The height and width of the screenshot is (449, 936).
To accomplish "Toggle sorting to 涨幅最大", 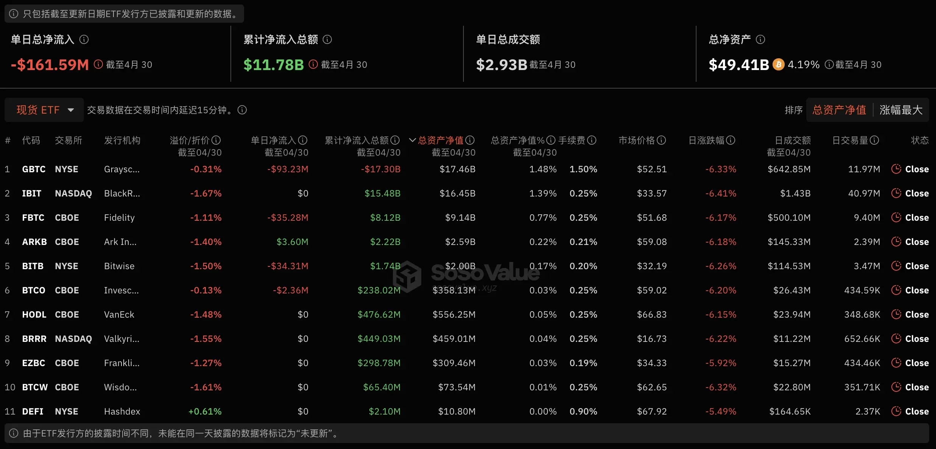I will coord(901,110).
